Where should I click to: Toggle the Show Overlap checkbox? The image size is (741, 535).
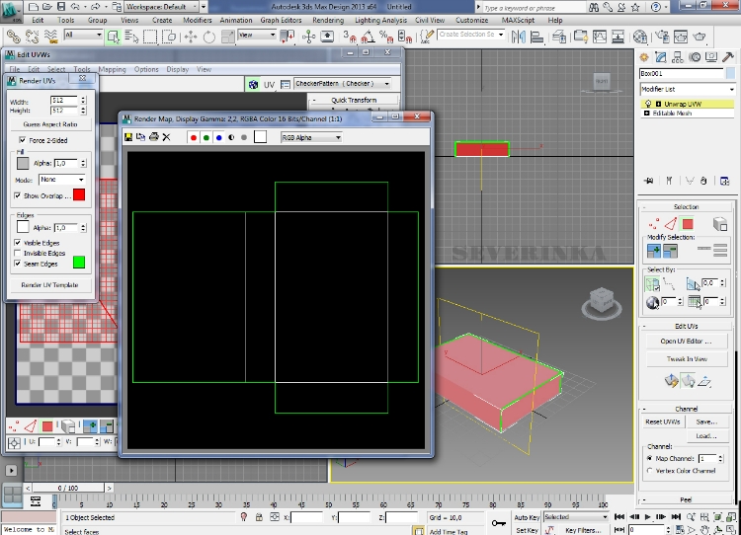[x=18, y=195]
